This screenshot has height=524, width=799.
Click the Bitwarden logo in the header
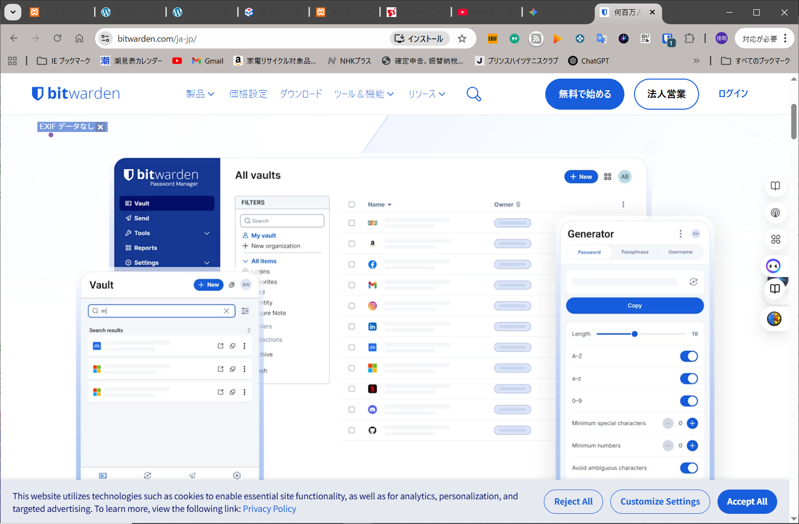[76, 94]
